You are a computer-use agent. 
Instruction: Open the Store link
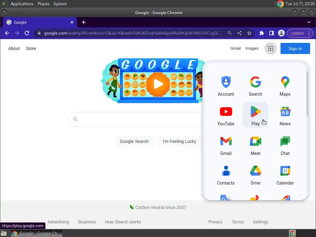[31, 48]
